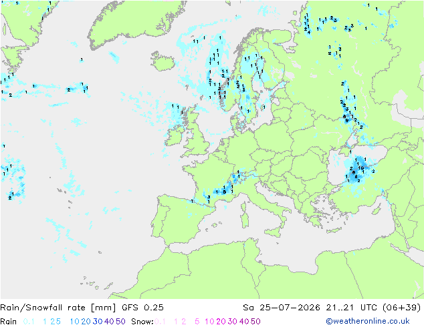The width and height of the screenshot is (424, 327).
Task: Click the Snow legend value 50
Action: click(255, 322)
